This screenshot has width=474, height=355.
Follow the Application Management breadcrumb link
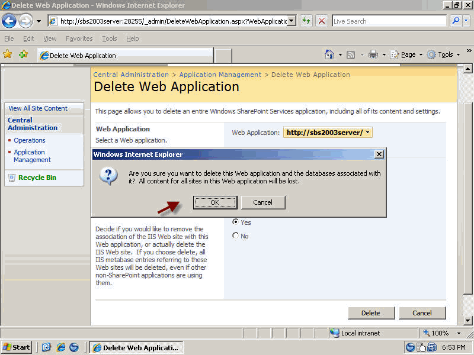220,75
